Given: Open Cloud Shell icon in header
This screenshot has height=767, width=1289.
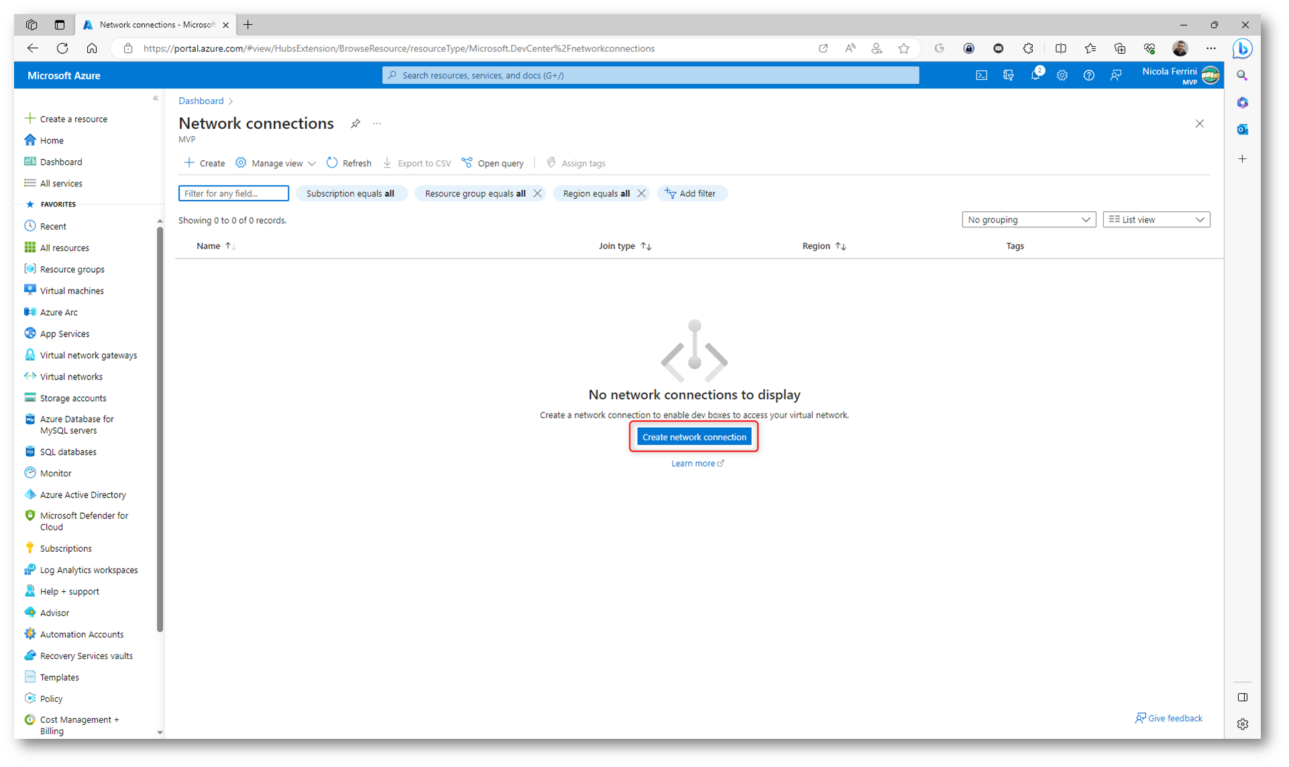Looking at the screenshot, I should click(981, 75).
